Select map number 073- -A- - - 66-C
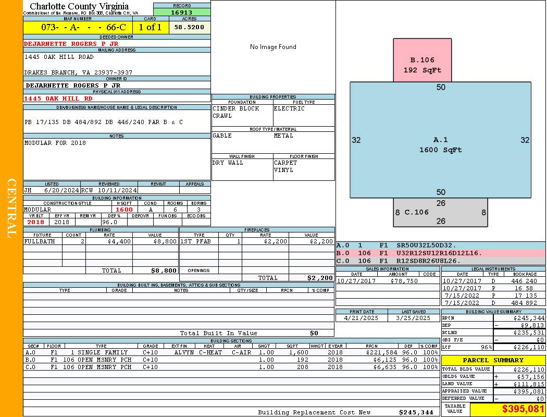Image resolution: width=547 pixels, height=417 pixels. (x=83, y=27)
